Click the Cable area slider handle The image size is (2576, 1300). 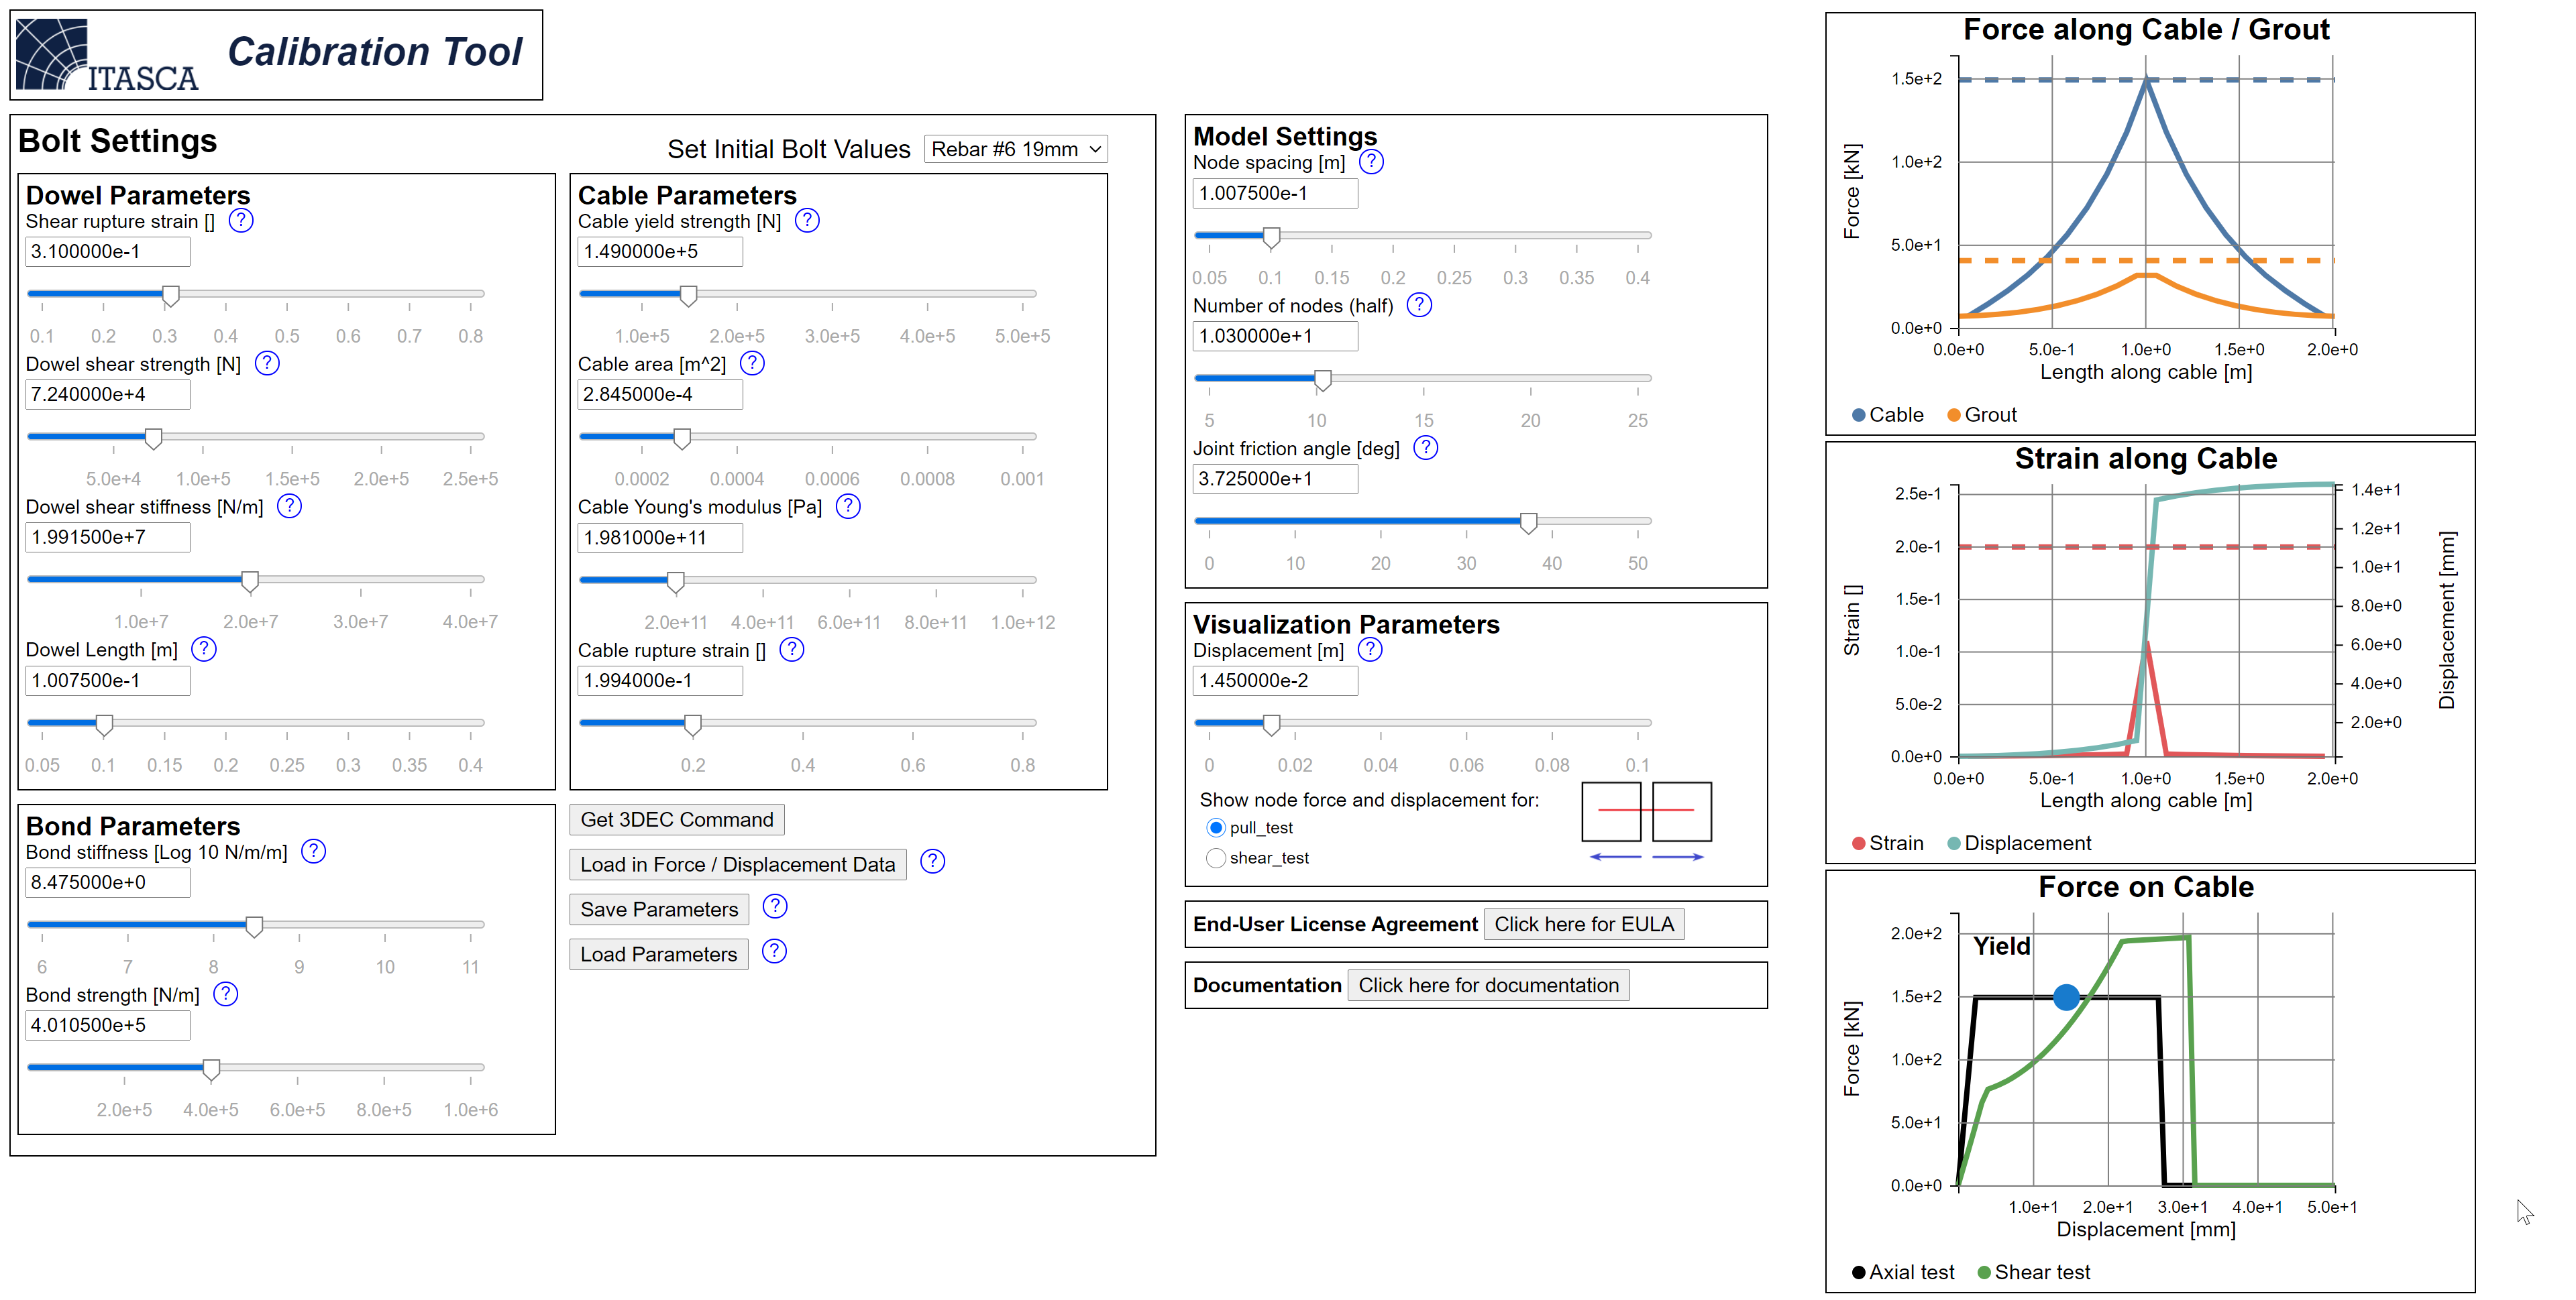[682, 438]
